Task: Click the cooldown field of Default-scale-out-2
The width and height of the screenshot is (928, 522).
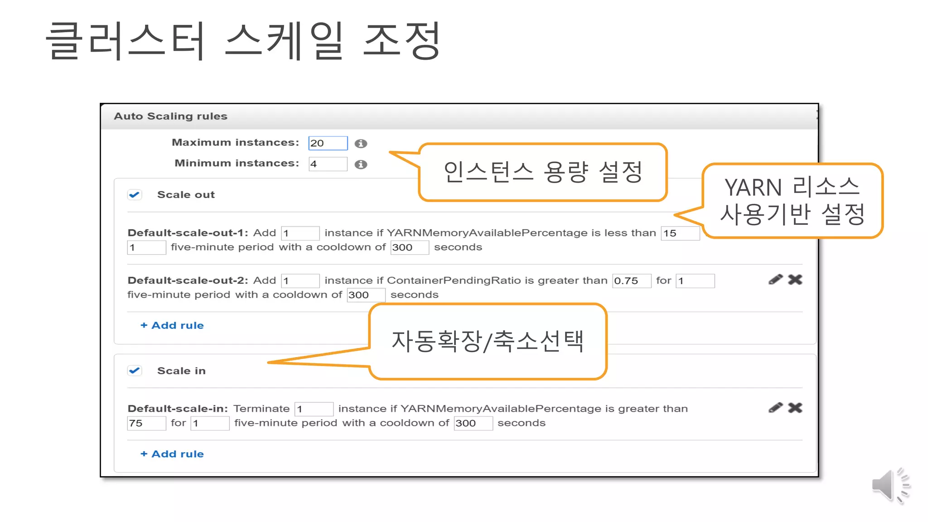Action: pyautogui.click(x=366, y=295)
